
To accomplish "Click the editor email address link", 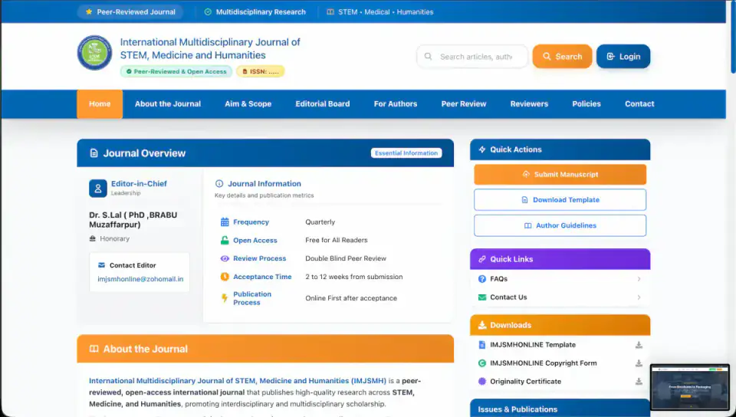I will [140, 279].
